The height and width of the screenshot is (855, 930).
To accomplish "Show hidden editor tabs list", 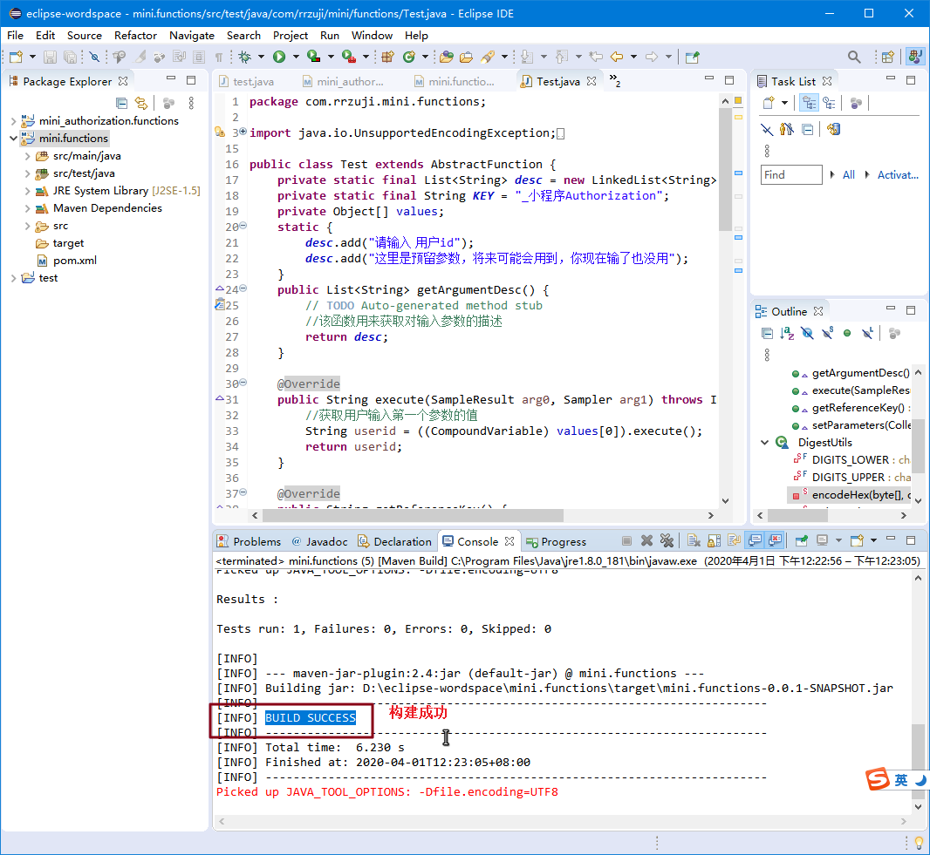I will pos(615,80).
